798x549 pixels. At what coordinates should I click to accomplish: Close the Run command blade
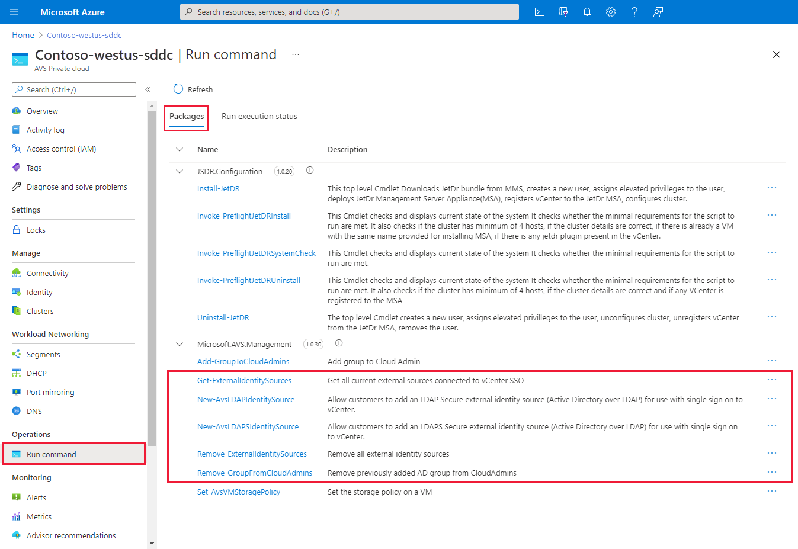coord(777,54)
